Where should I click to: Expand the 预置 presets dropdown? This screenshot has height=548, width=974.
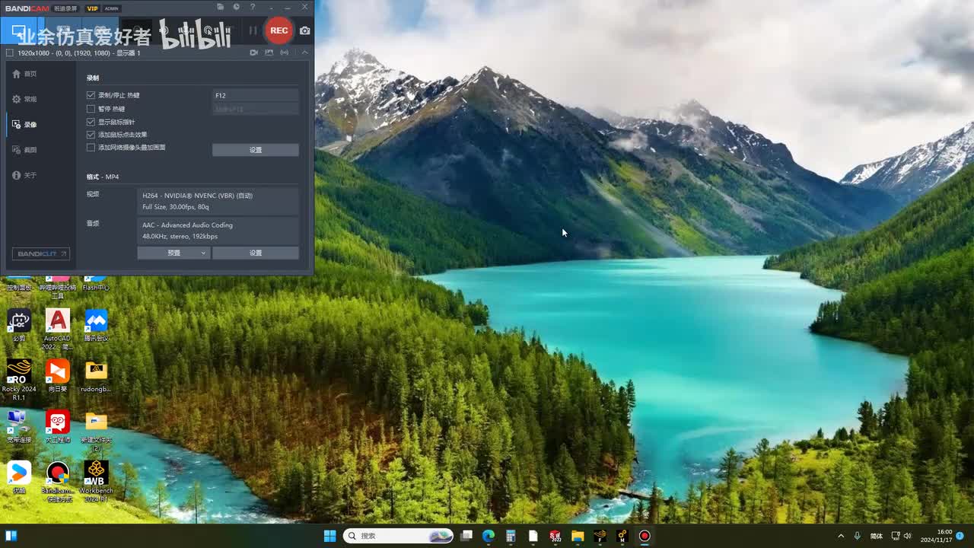[x=174, y=253]
